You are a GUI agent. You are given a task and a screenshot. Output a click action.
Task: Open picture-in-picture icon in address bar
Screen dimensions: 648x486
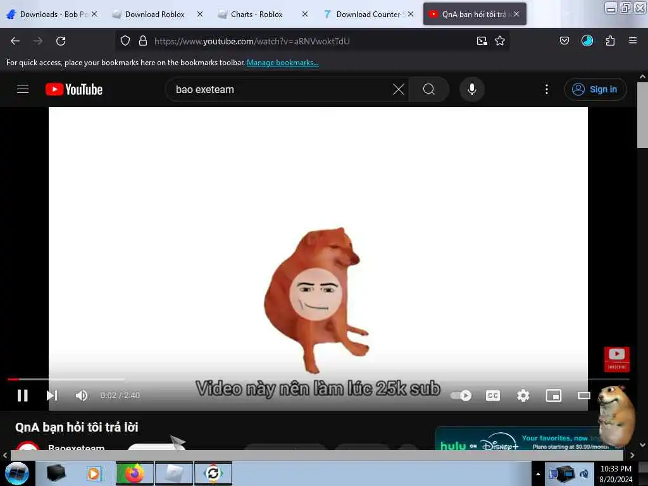tap(482, 40)
